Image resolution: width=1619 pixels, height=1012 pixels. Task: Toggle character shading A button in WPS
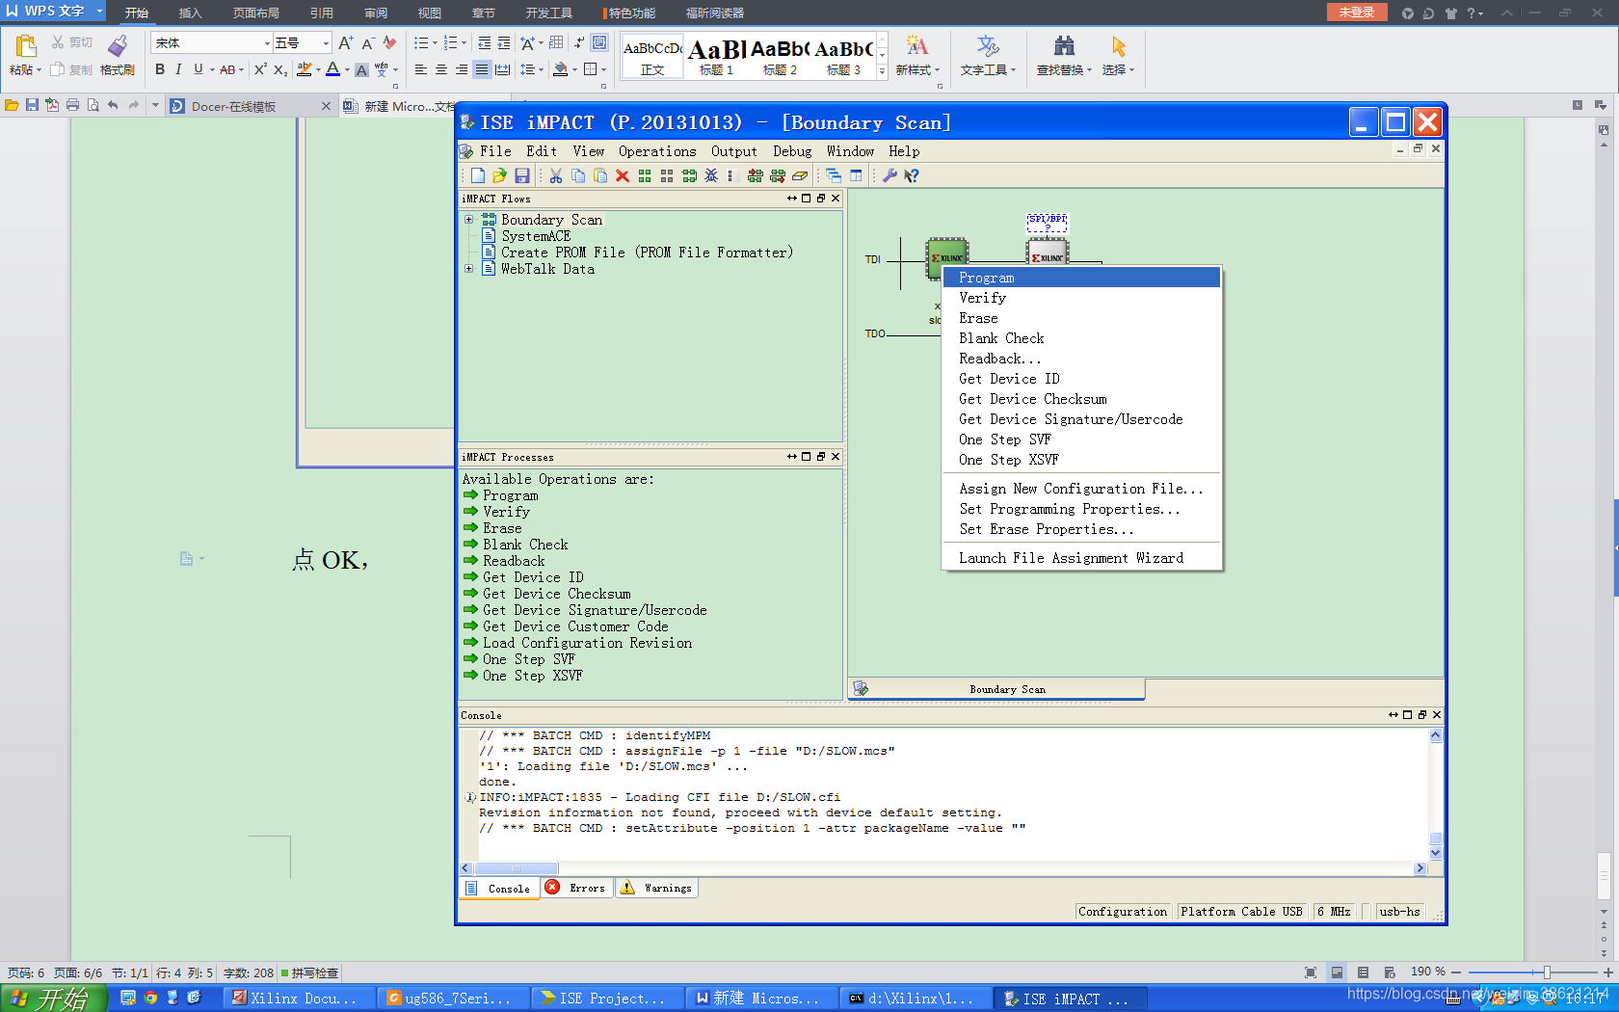point(361,69)
